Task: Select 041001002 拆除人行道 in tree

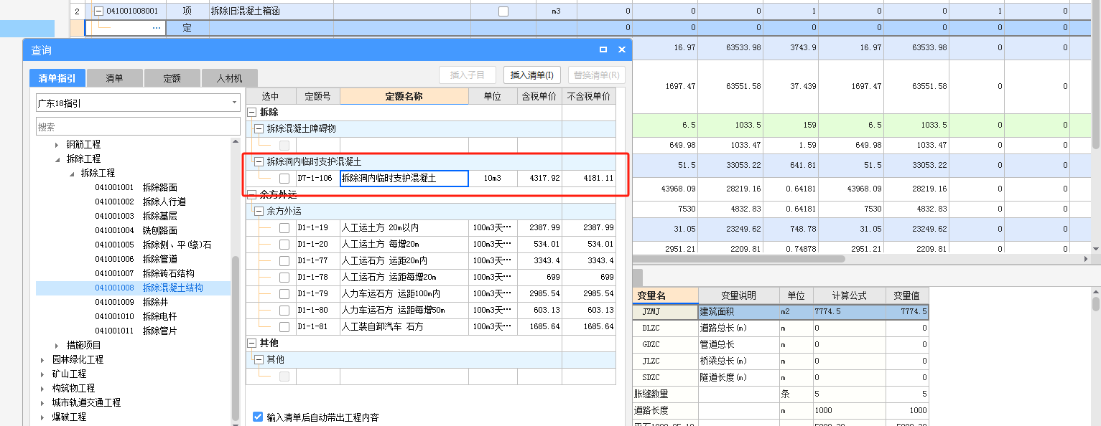Action: click(x=140, y=202)
